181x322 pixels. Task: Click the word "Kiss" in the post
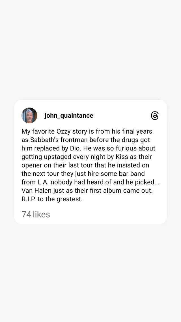[122, 156]
